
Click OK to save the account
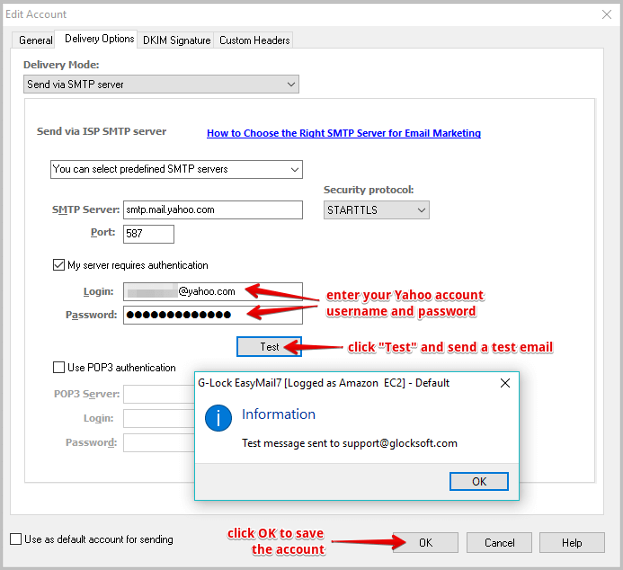pos(425,543)
